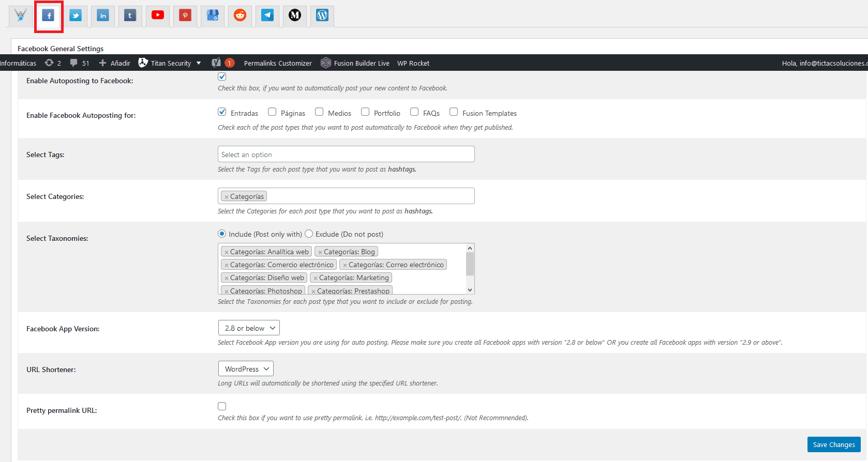The width and height of the screenshot is (868, 462).
Task: Open the Reddit settings tab icon
Action: pyautogui.click(x=240, y=16)
